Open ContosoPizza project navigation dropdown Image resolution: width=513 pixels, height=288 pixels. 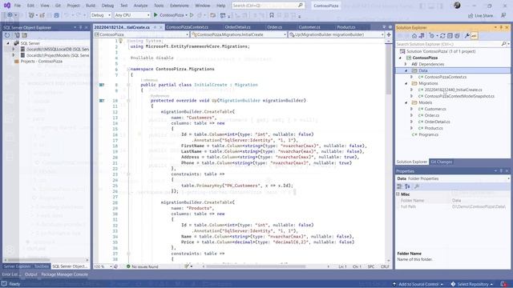141,34
